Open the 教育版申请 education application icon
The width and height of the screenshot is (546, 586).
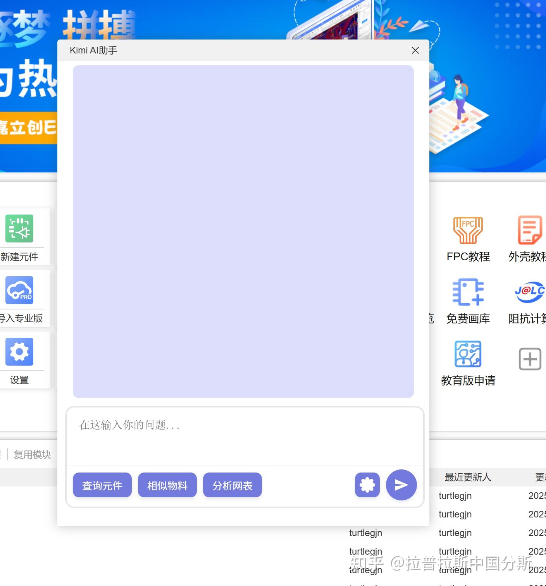468,354
